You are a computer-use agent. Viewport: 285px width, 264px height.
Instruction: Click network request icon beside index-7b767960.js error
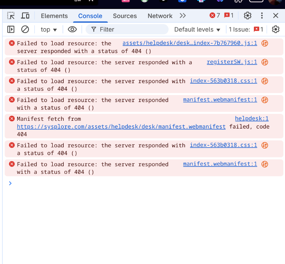tap(265, 43)
